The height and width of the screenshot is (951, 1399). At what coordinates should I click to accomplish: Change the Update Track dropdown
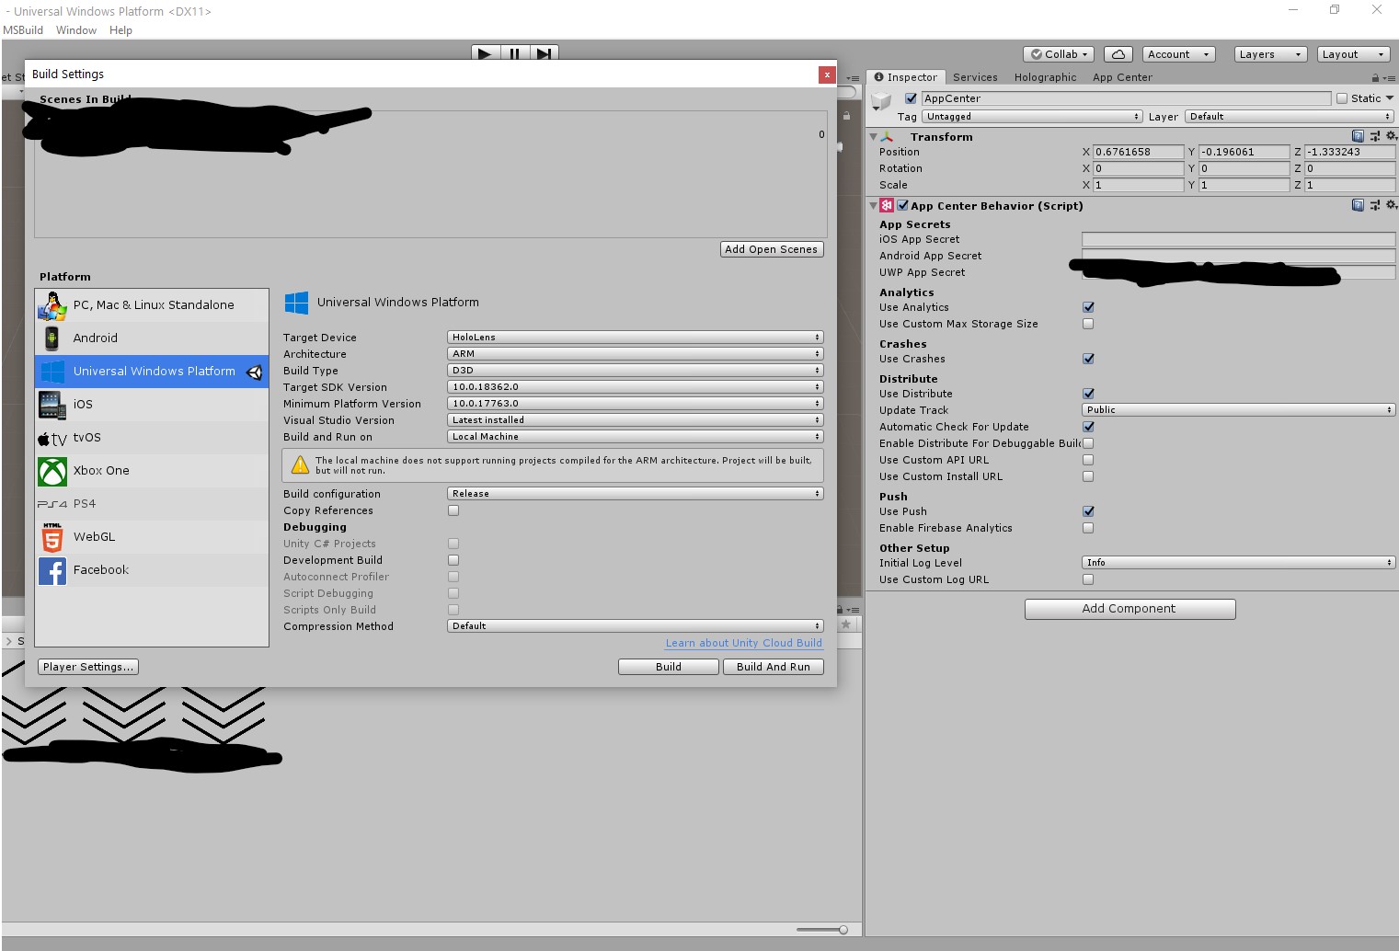coord(1237,409)
